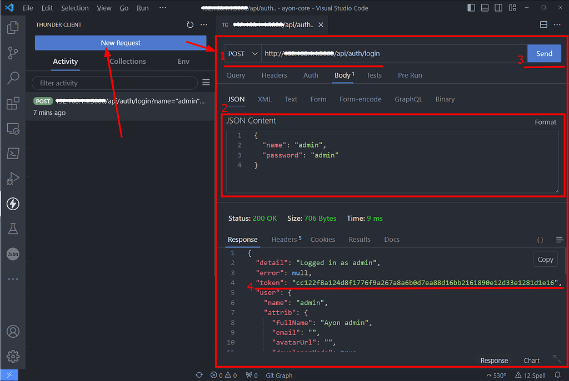
Task: Open the Testing flask icon
Action: point(13,228)
